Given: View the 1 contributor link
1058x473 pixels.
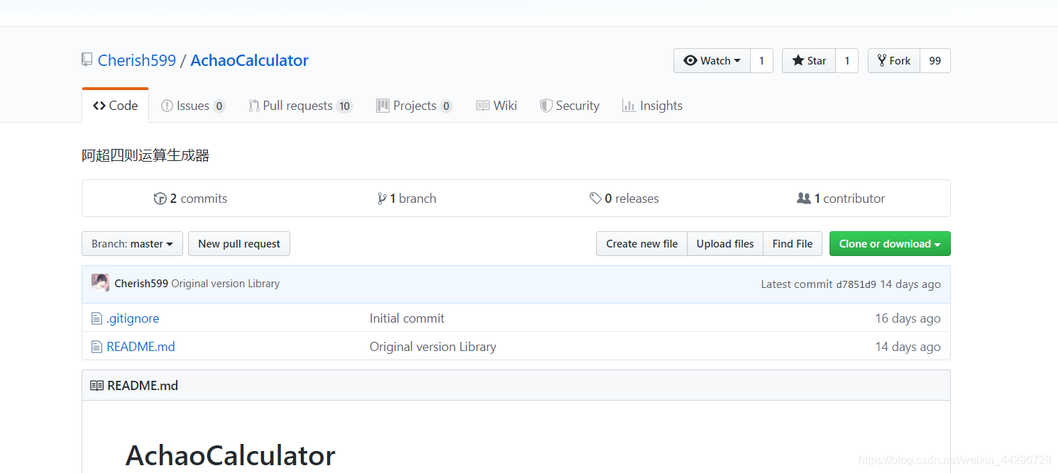Looking at the screenshot, I should (x=841, y=199).
